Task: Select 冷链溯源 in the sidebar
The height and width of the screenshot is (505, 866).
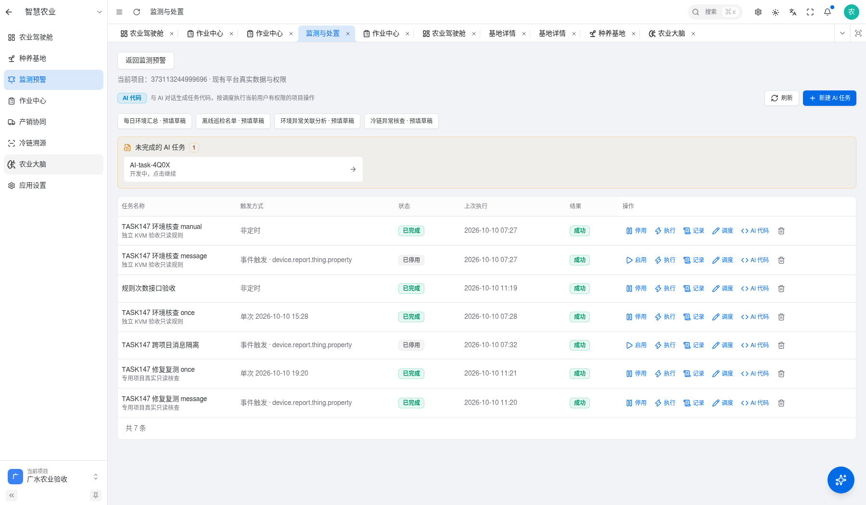Action: tap(53, 143)
